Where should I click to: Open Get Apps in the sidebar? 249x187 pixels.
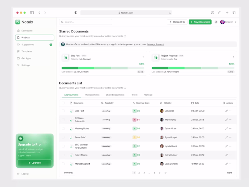35,58
